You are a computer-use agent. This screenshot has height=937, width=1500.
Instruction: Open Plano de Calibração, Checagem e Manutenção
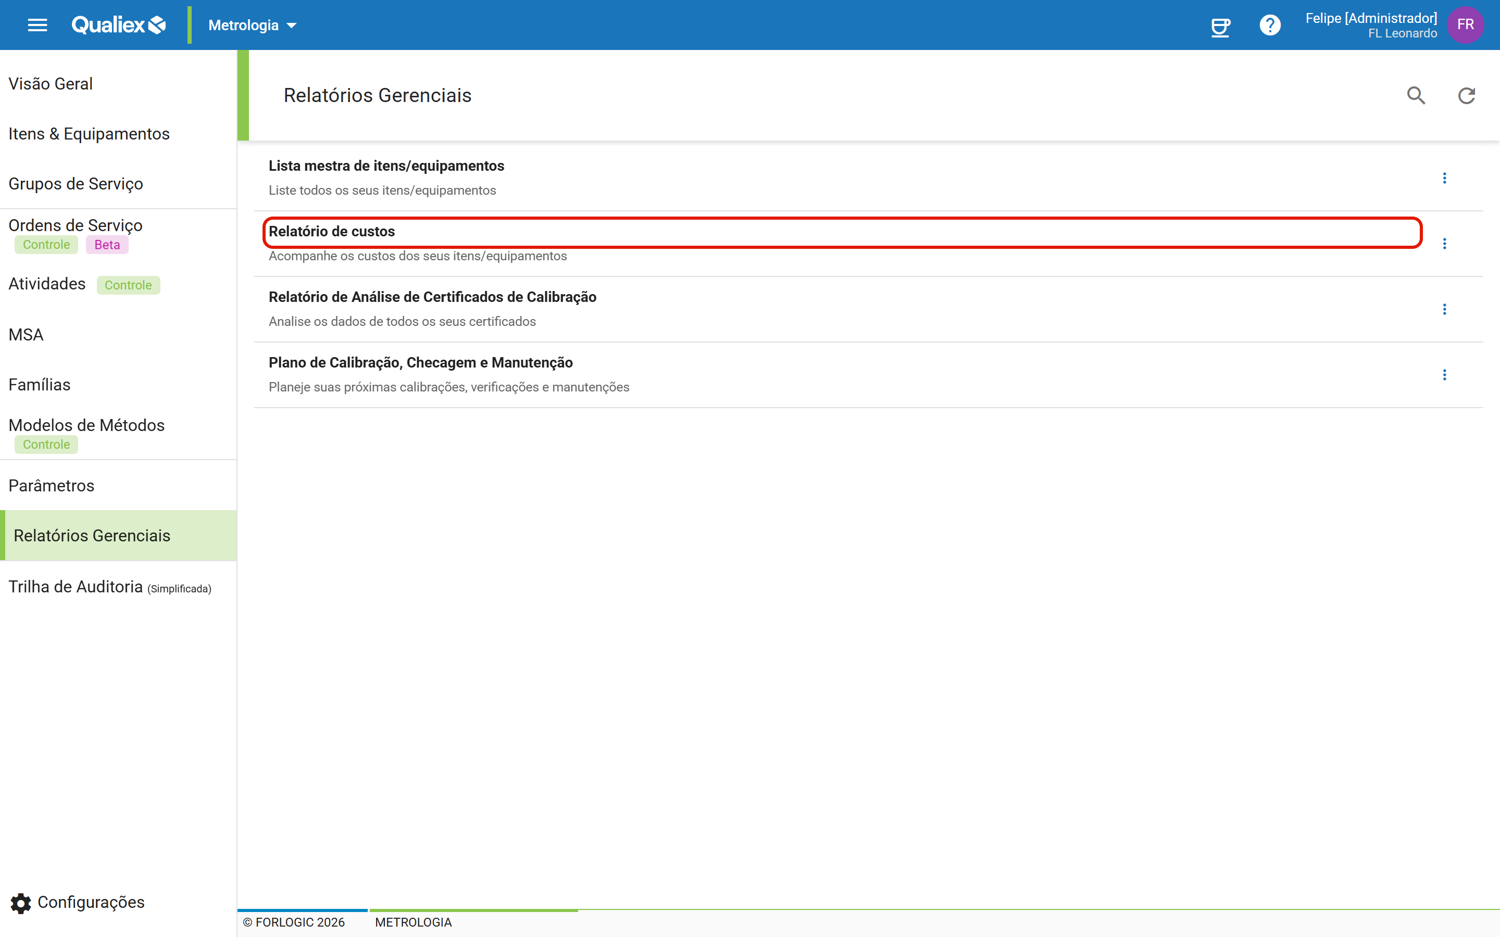(420, 362)
